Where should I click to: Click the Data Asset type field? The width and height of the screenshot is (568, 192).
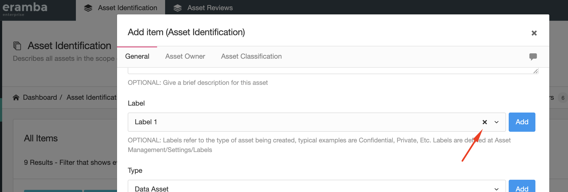pos(317,186)
